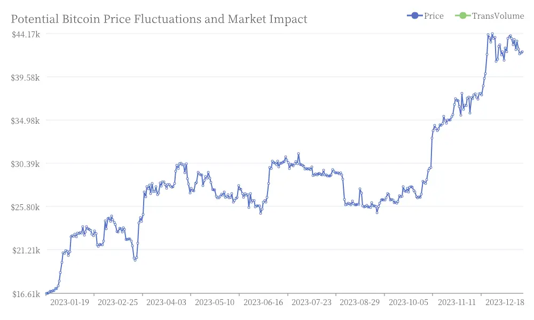The image size is (534, 320).
Task: Select the 2023-12-18 date axis label
Action: 505,302
